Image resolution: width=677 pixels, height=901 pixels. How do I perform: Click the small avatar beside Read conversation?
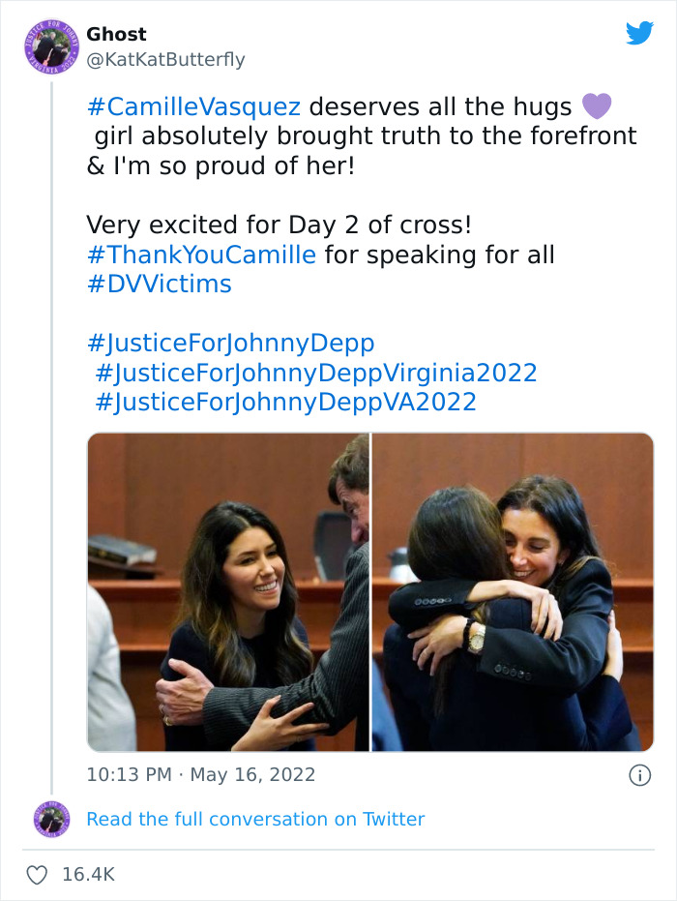51,819
